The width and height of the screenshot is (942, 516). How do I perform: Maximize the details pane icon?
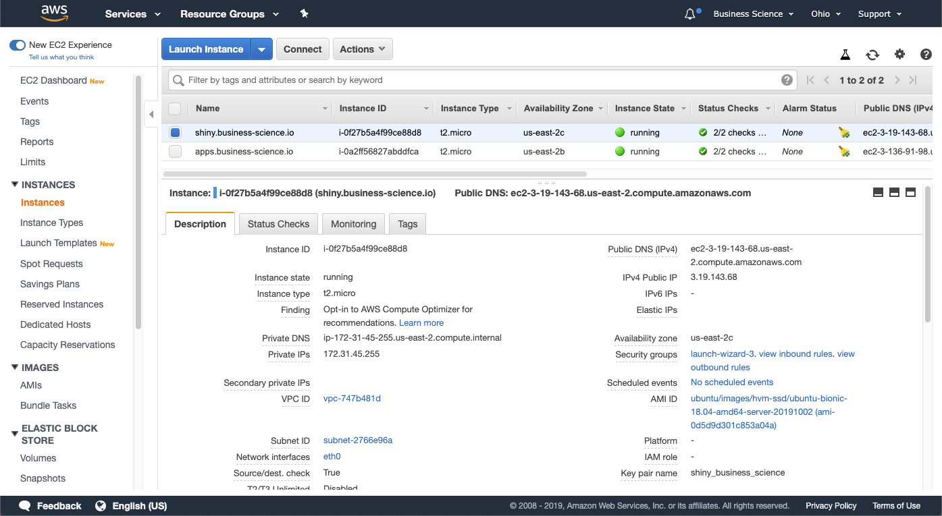click(910, 192)
